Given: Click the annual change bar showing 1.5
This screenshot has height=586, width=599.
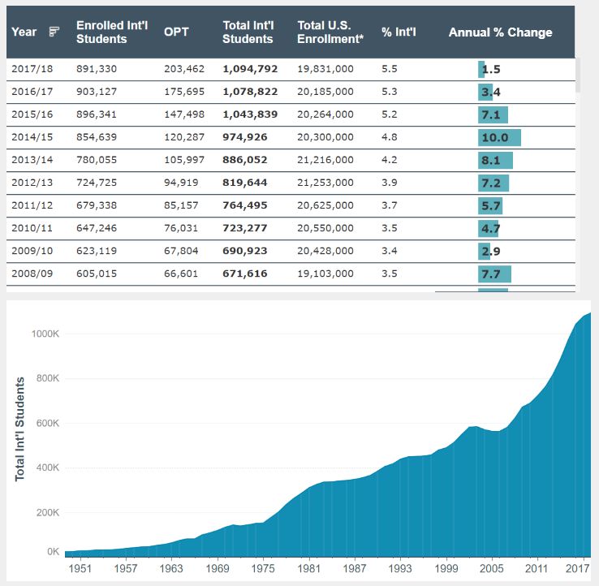Looking at the screenshot, I should point(481,70).
